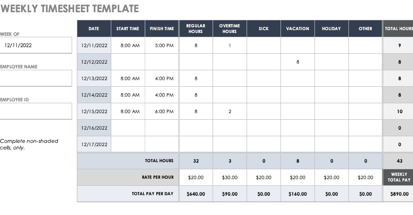Click the 12/12/2022 vacation hours cell
This screenshot has width=413, height=215.
point(297,62)
